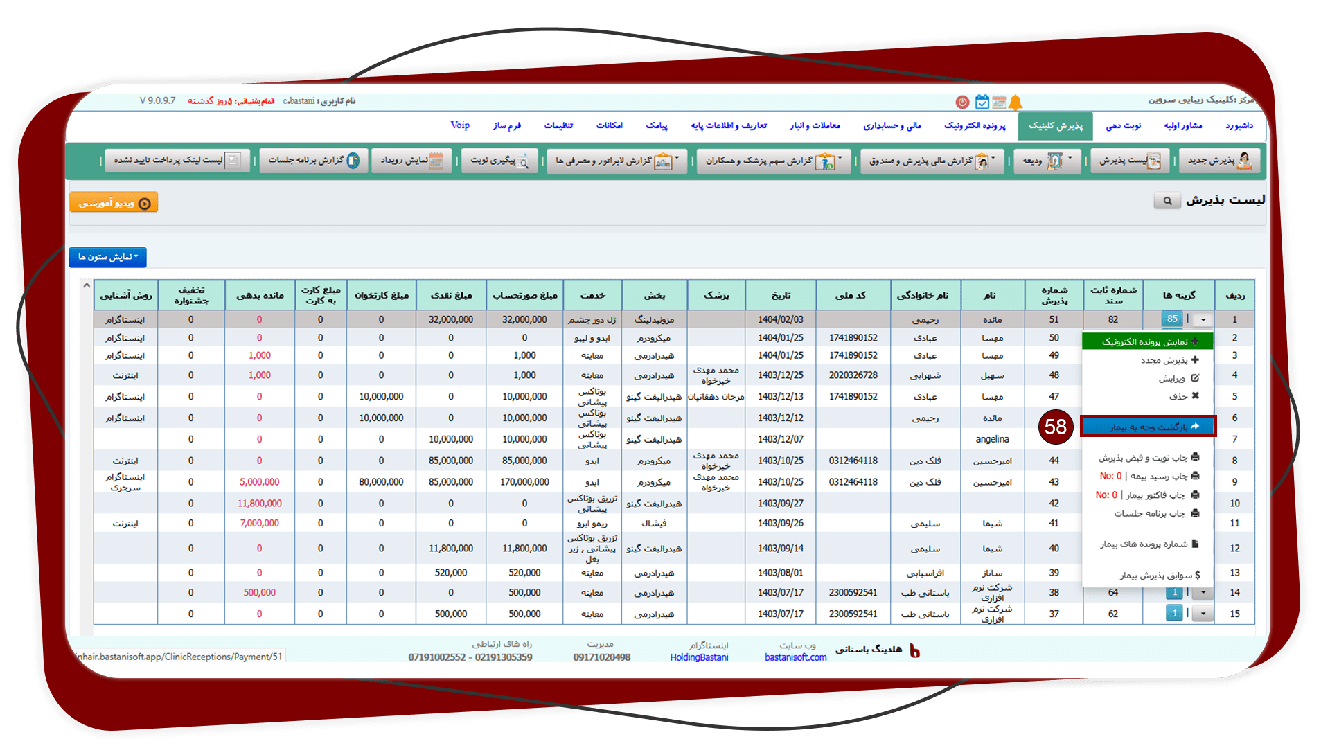Open options dropdown arrow in row 14
Viewport: 1330px width, 748px height.
point(1203,593)
